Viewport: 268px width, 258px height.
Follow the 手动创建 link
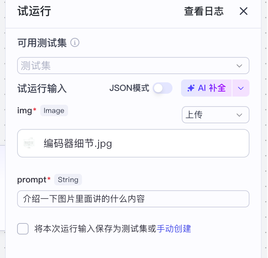pos(174,228)
